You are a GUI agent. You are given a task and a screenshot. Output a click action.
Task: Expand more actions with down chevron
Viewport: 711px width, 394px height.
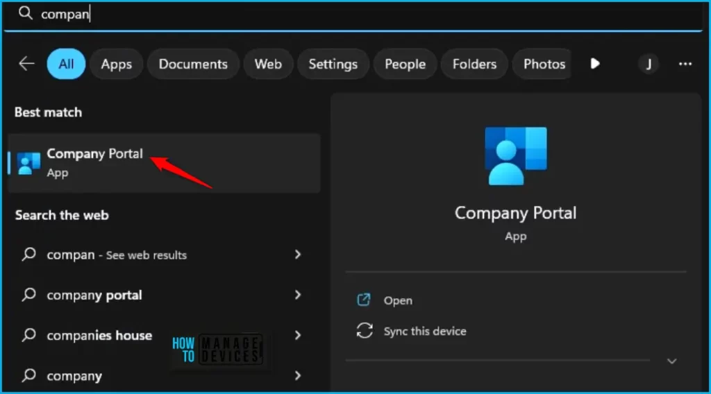tap(672, 361)
